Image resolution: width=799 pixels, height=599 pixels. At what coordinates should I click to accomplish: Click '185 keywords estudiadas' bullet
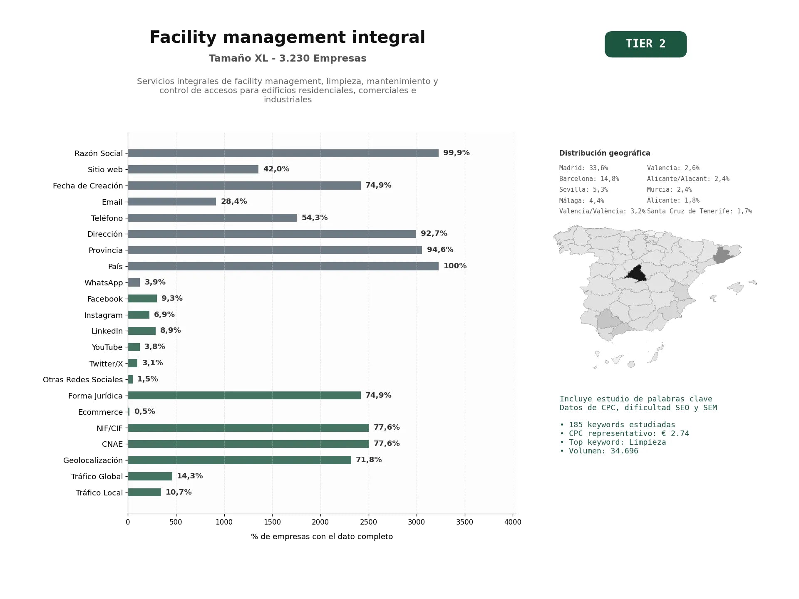pos(618,425)
